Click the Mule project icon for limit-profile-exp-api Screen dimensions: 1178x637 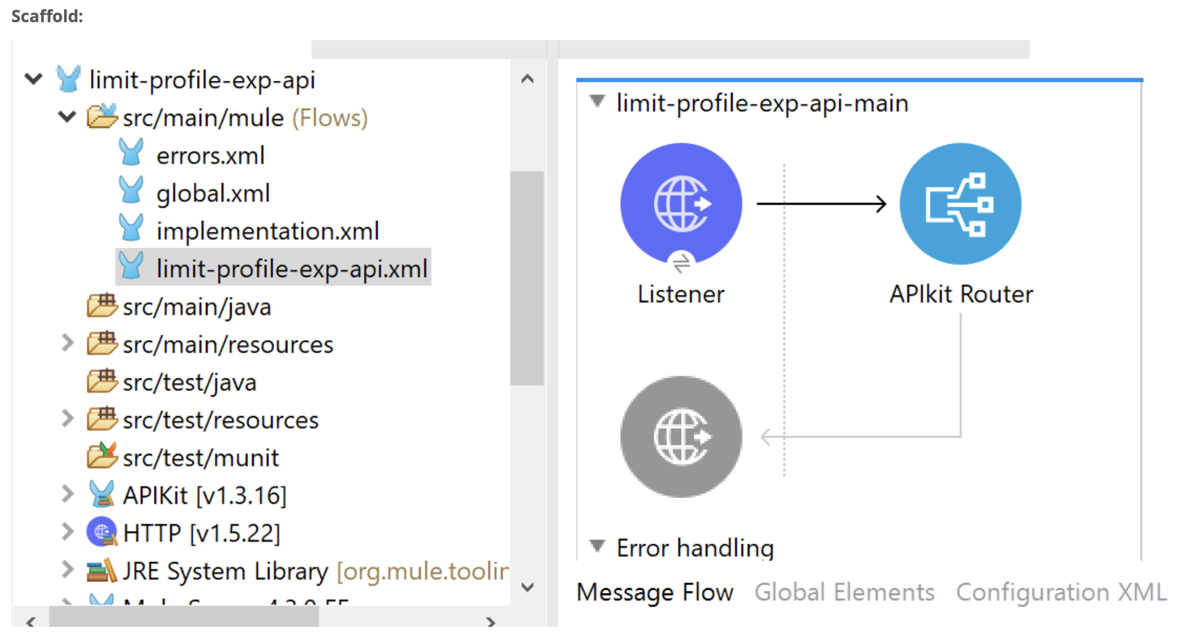[68, 79]
